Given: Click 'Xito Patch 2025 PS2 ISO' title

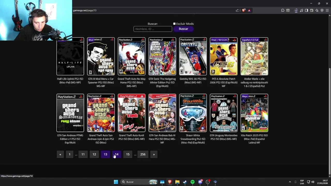Looking at the screenshot, I should [x=254, y=139].
